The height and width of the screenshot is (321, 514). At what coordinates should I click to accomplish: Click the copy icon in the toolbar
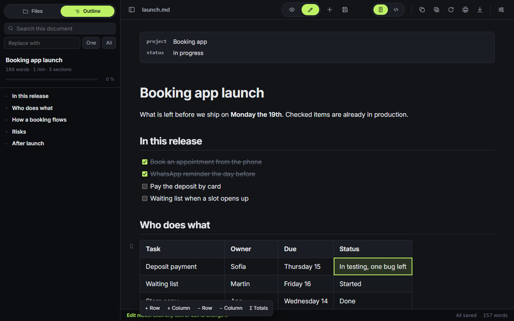422,10
